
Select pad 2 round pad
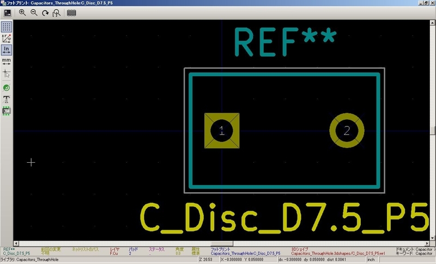(x=347, y=131)
